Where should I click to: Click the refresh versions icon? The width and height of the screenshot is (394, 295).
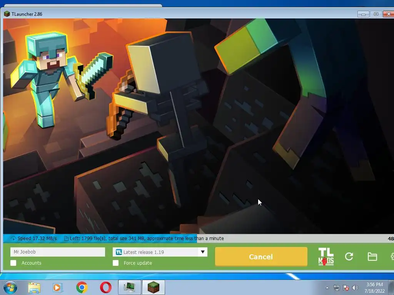pos(349,256)
